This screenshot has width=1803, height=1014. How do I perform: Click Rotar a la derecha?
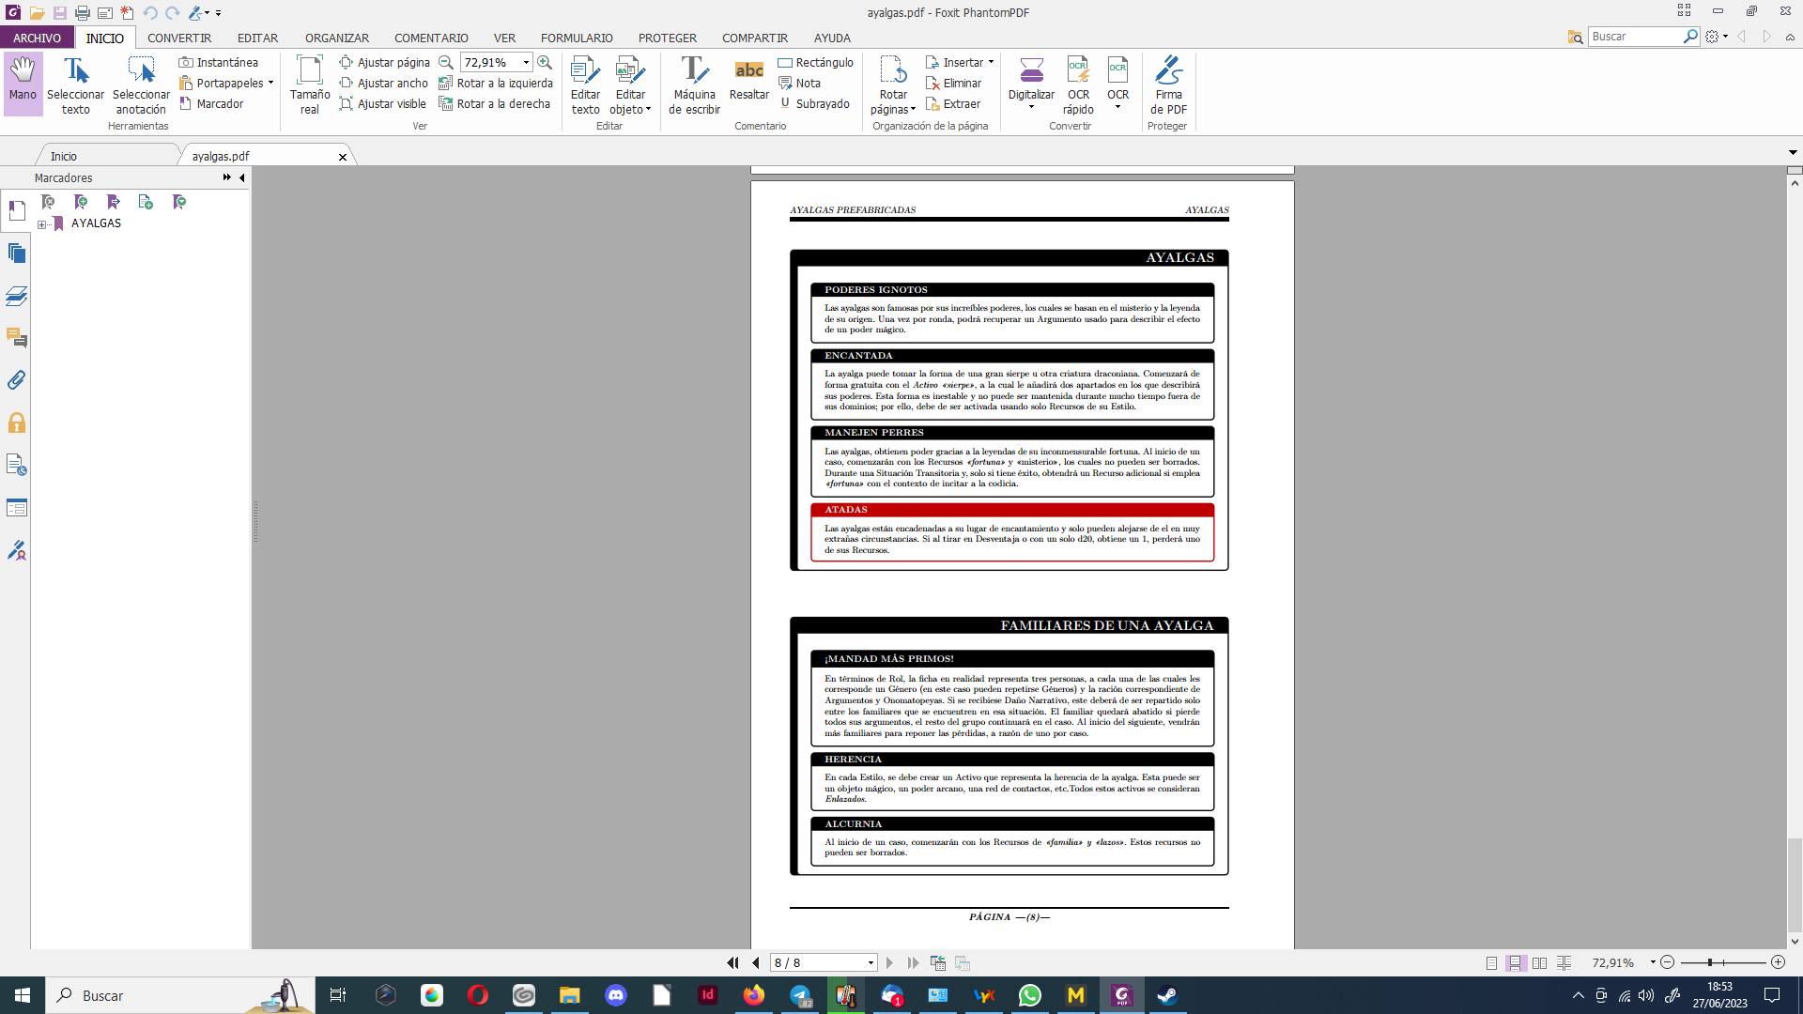(x=495, y=103)
